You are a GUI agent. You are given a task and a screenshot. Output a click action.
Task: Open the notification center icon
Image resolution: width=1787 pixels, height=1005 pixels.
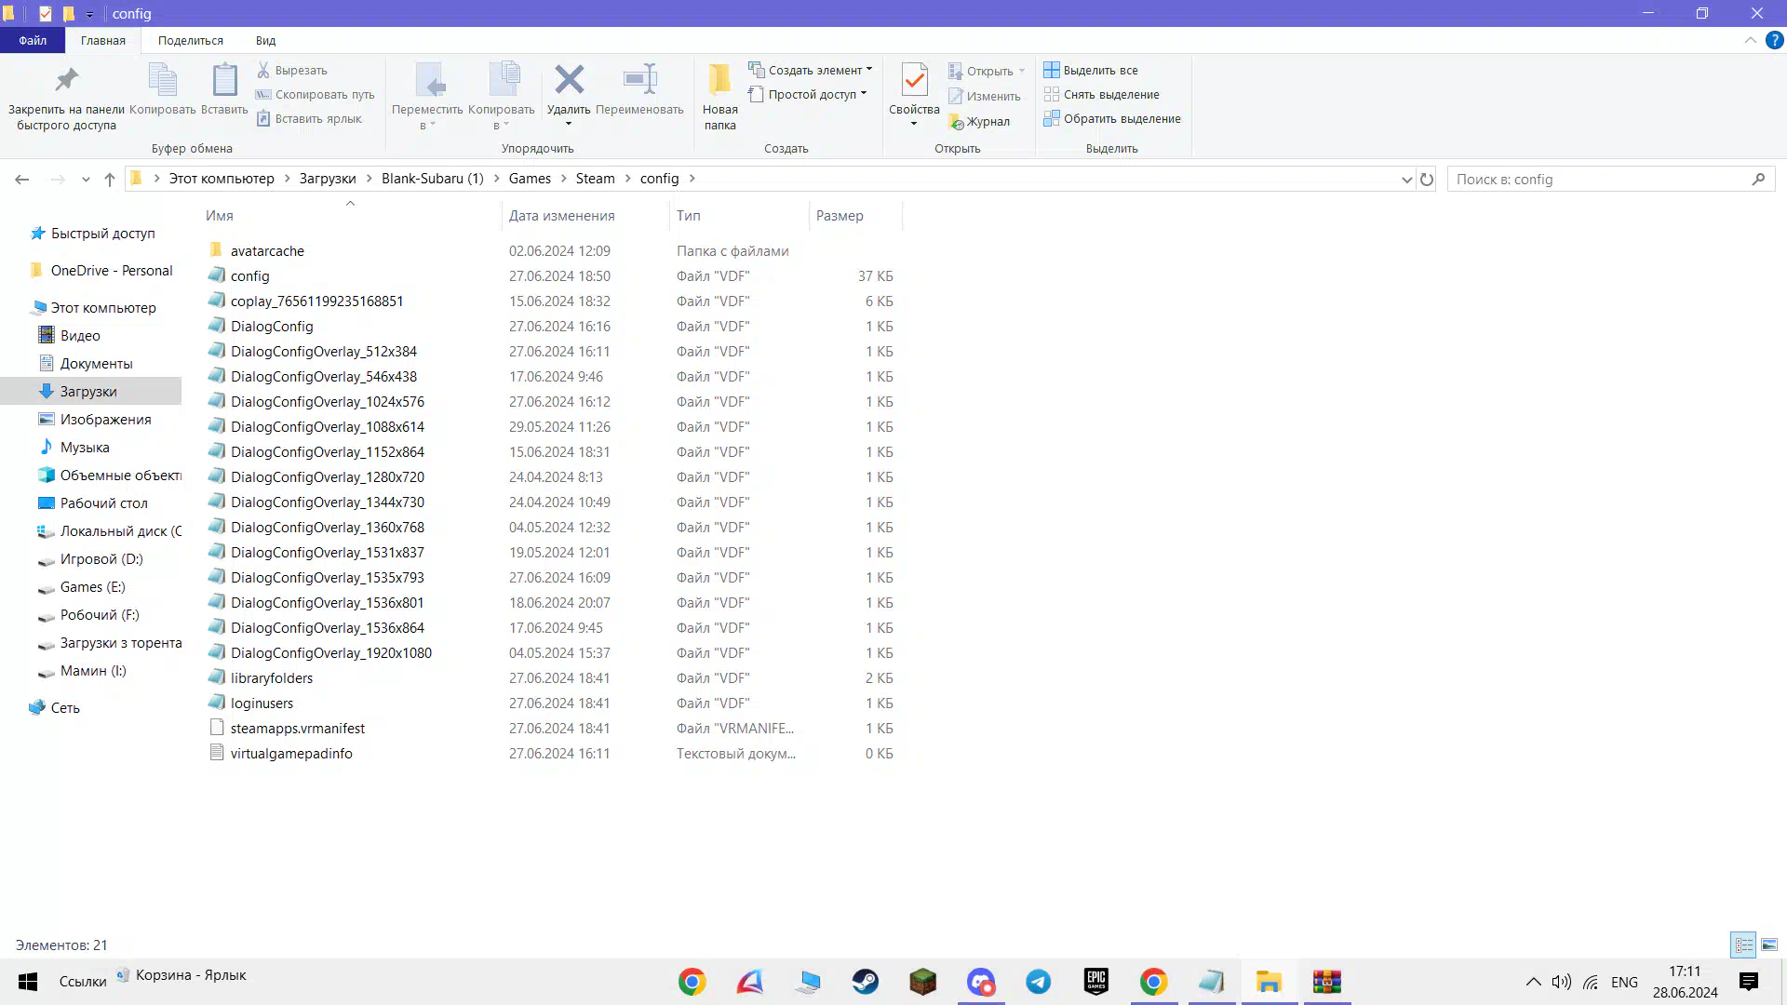pos(1749,982)
